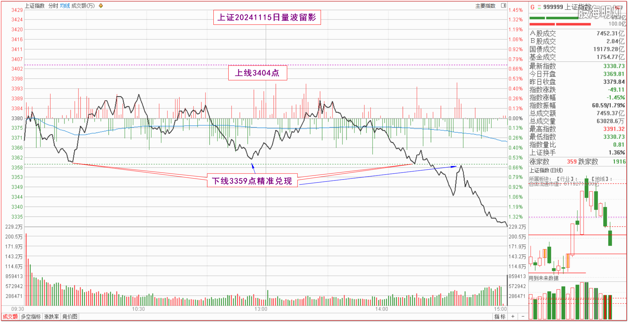Click the 10:30 time axis label

pyautogui.click(x=138, y=309)
